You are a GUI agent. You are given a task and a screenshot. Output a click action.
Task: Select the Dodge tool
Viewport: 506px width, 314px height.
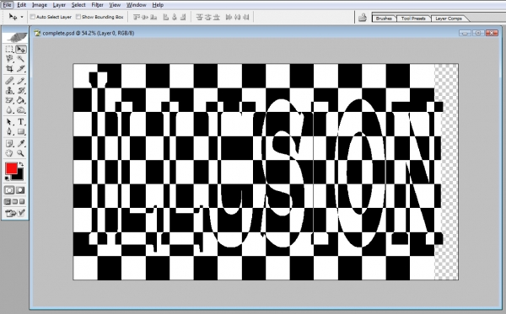click(x=20, y=110)
